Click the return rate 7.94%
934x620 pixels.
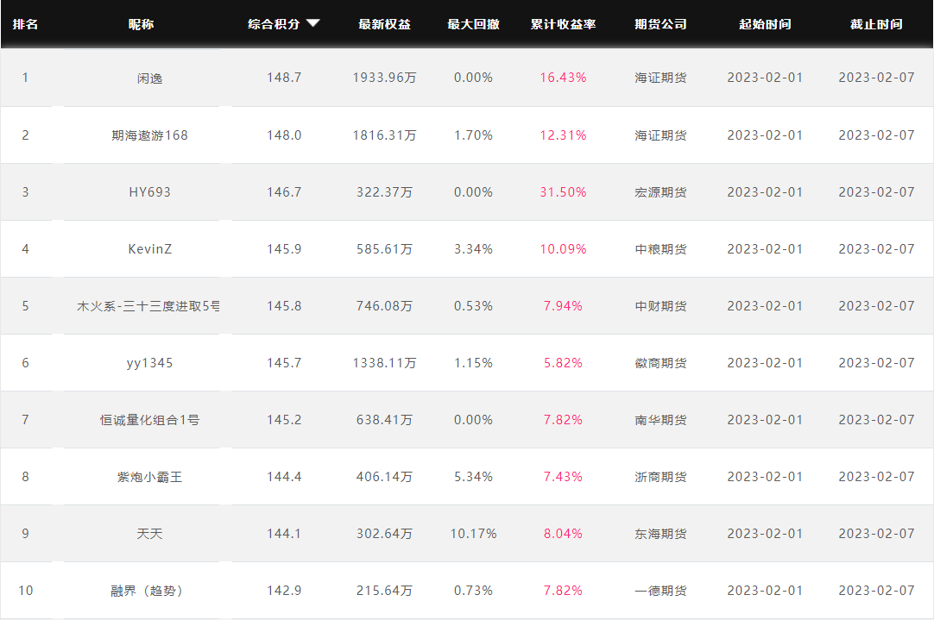(564, 306)
